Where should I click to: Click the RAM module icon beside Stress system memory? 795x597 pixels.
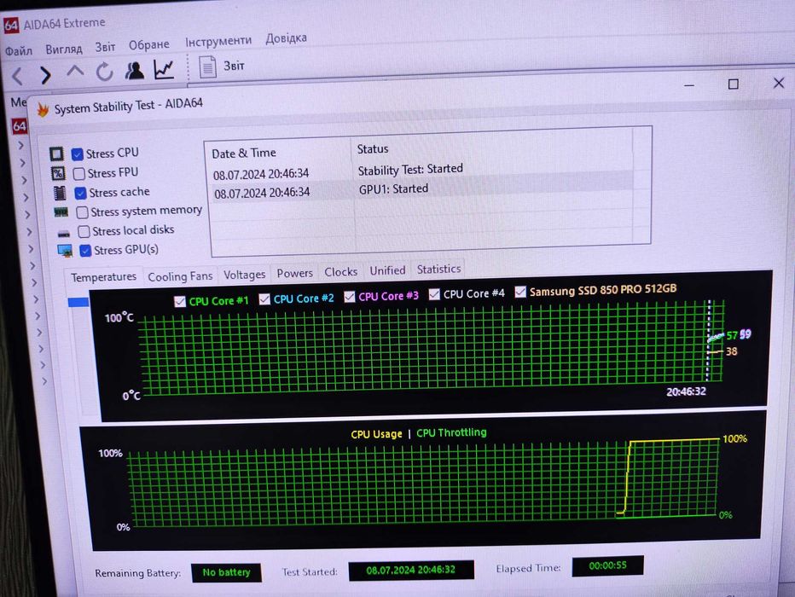pos(61,212)
